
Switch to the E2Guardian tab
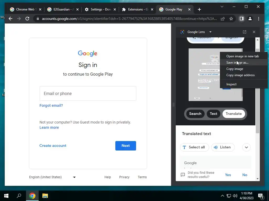pyautogui.click(x=62, y=9)
